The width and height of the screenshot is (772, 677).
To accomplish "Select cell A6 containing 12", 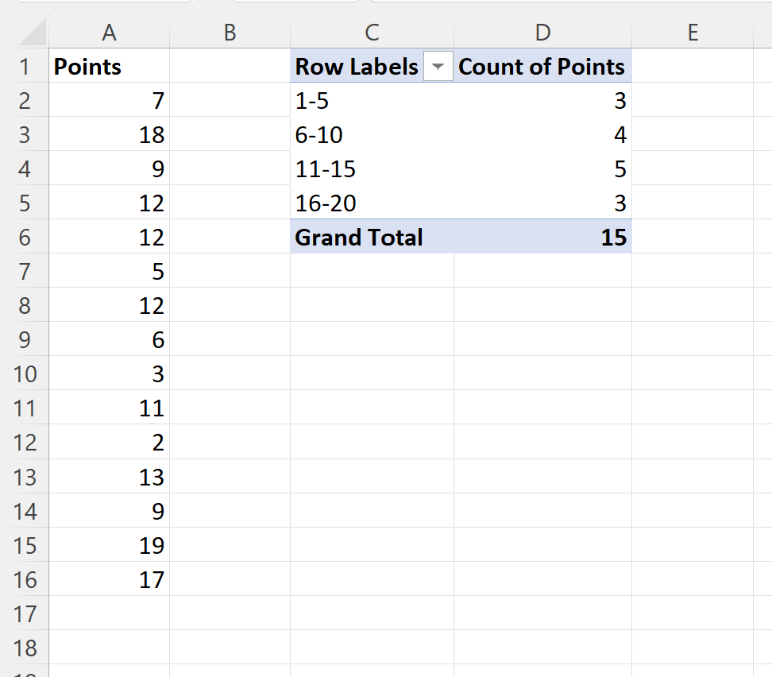I will pyautogui.click(x=110, y=237).
